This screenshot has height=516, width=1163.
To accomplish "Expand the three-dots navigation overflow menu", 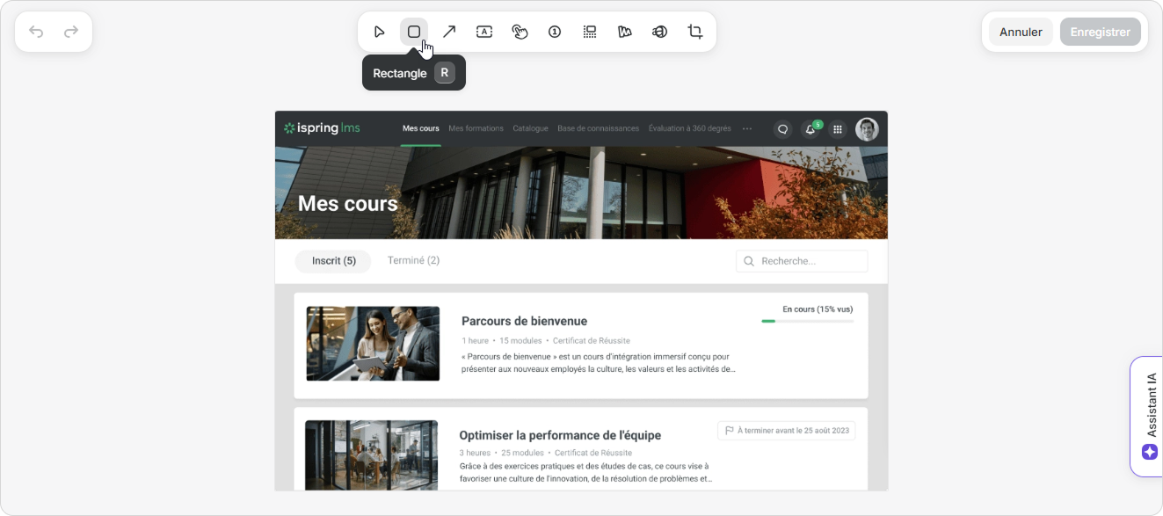I will click(747, 128).
